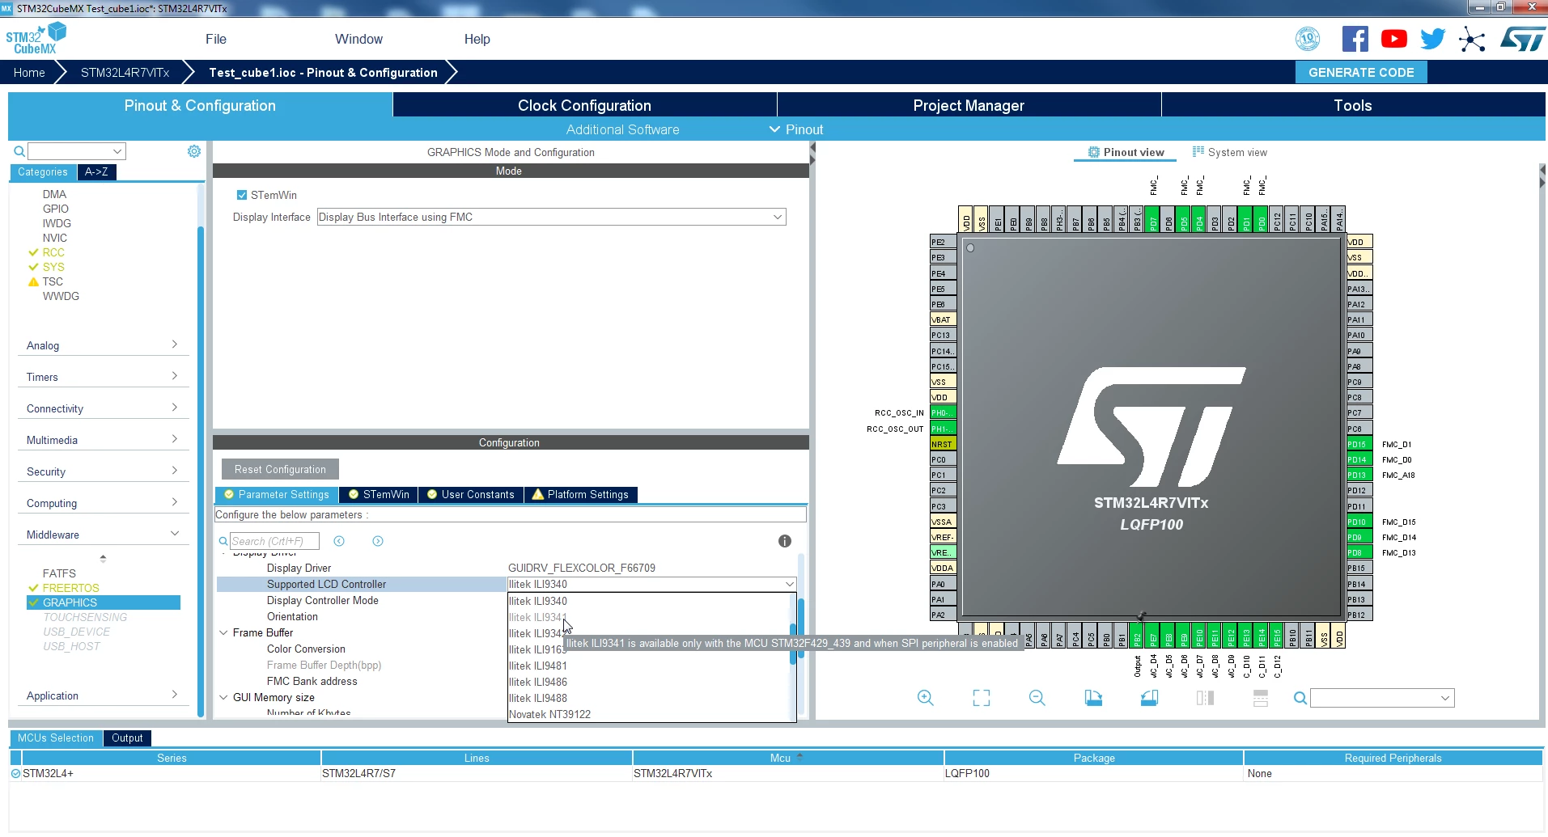Viewport: 1548px width, 837px height.
Task: Click the Reset Configuration button
Action: [x=280, y=469]
